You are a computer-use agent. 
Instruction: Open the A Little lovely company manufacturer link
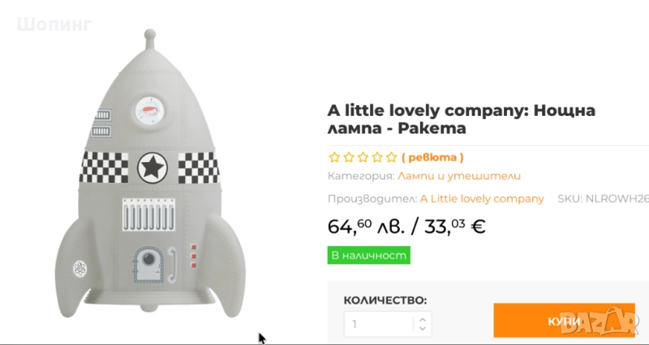[x=482, y=198]
